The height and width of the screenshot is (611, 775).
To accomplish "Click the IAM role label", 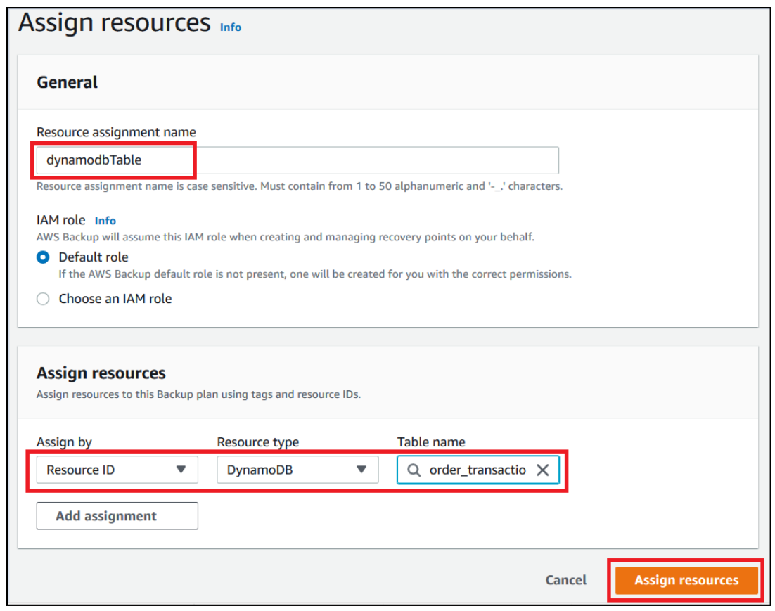I will click(60, 220).
